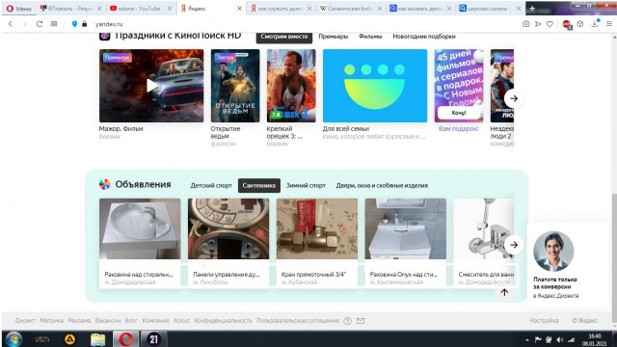Open the Конфиденциальность footer link
This screenshot has height=347, width=617.
tap(223, 321)
